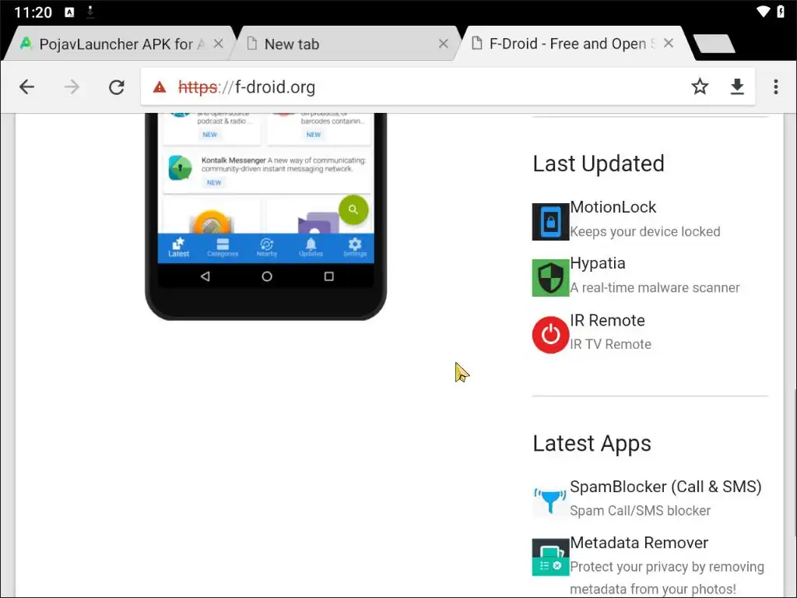Open the MotionLock app icon
Viewport: 797px width, 598px height.
click(x=550, y=222)
